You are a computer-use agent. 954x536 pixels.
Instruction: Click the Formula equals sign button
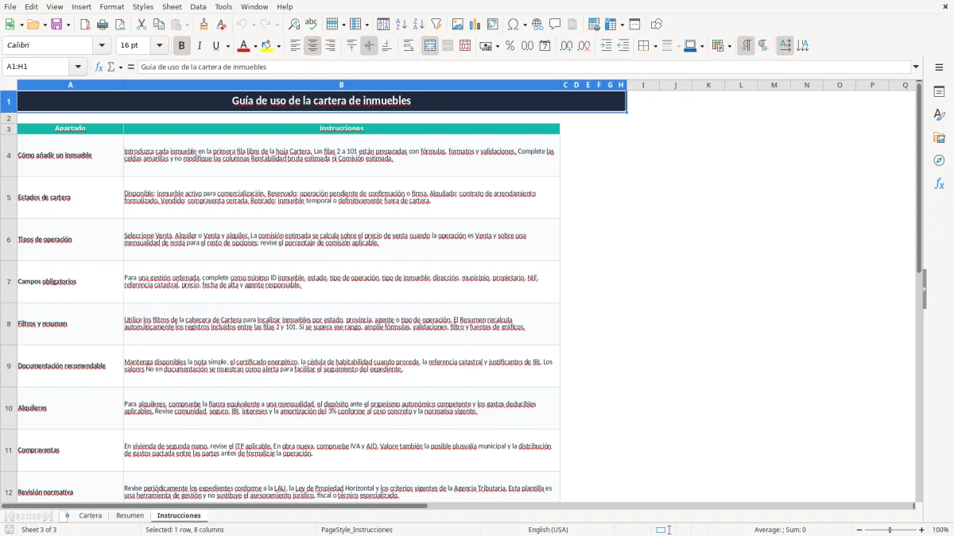coord(131,67)
